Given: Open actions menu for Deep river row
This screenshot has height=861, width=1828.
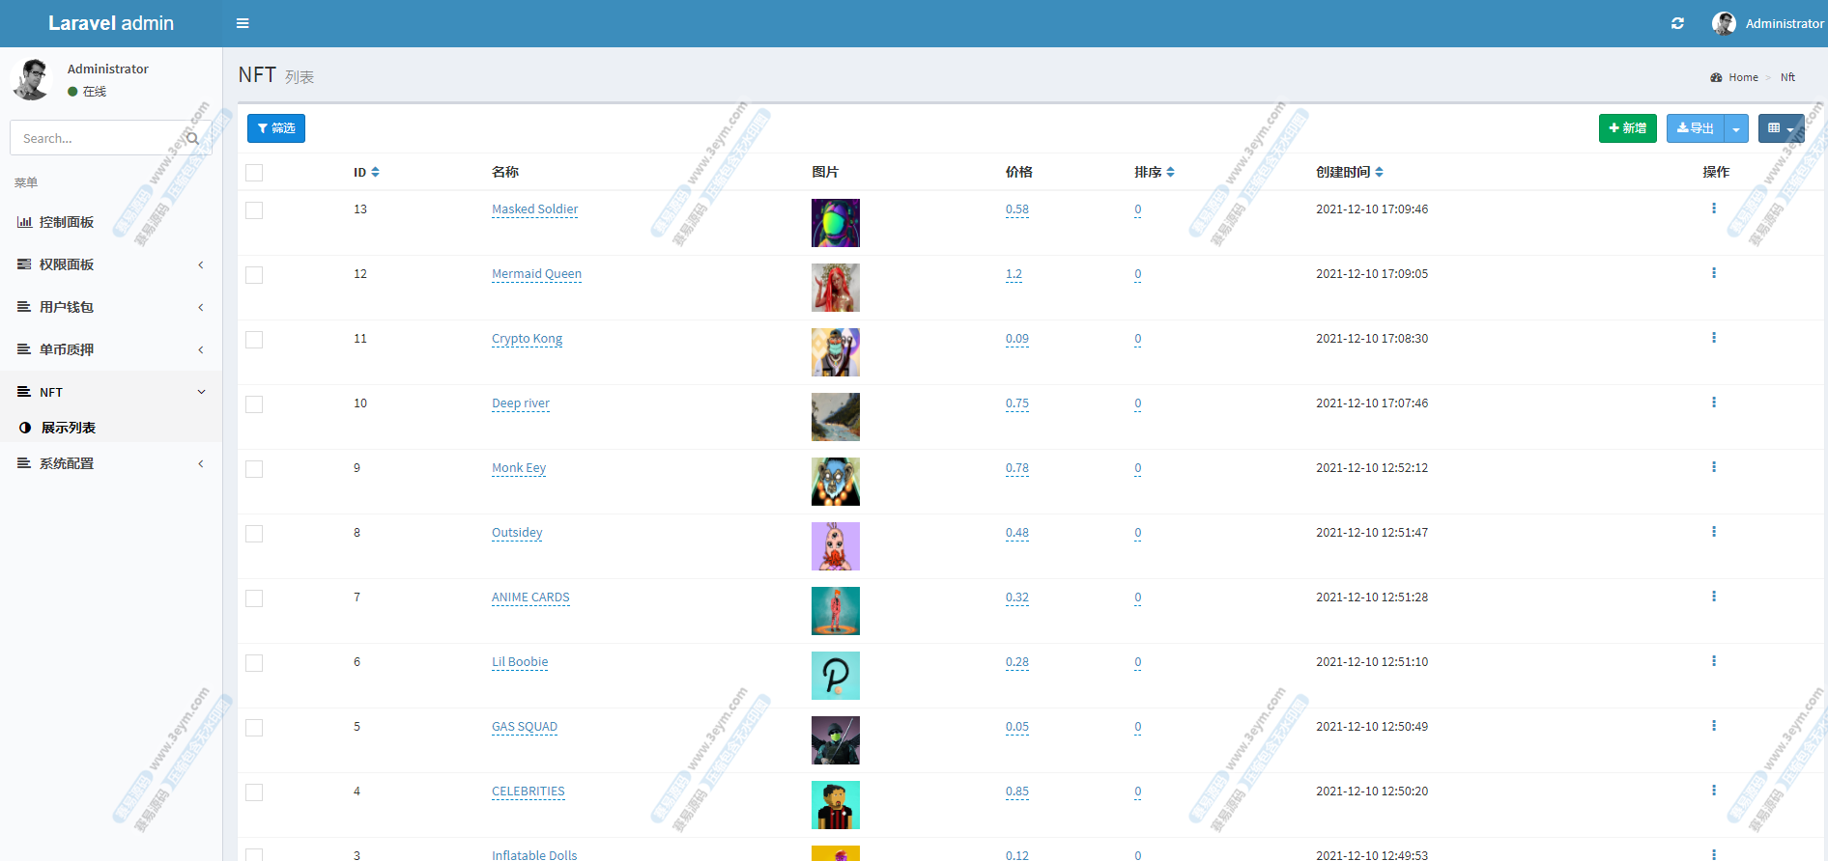Looking at the screenshot, I should (1713, 403).
